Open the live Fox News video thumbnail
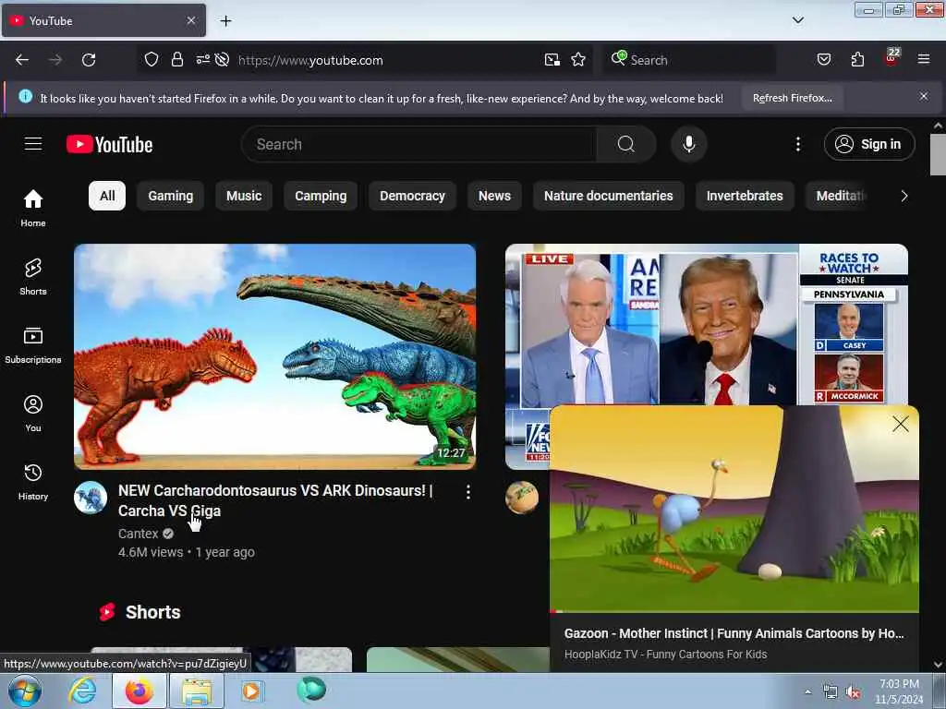This screenshot has width=946, height=709. [x=706, y=324]
